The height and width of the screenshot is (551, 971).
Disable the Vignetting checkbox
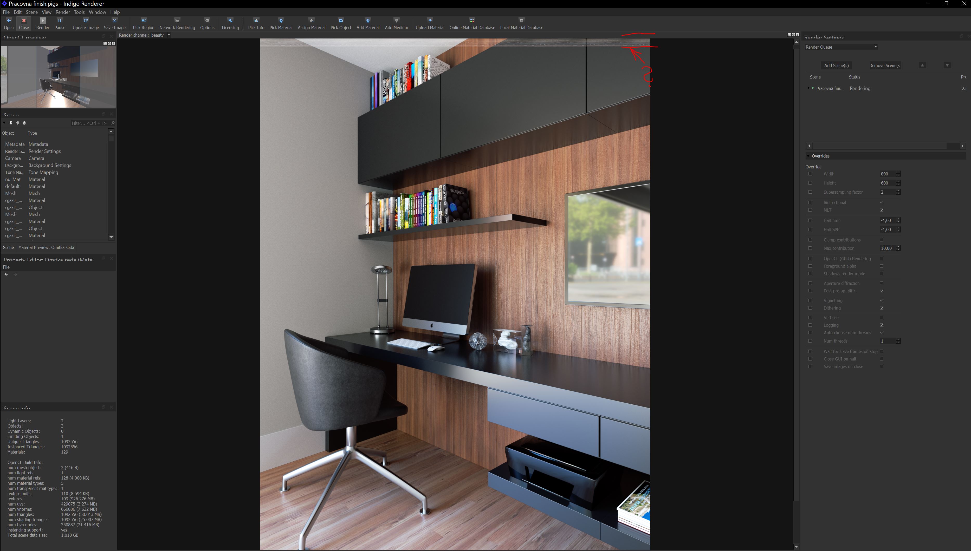click(x=882, y=300)
